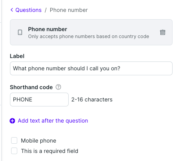Click the This is a required field label
Screen dimensions: 181x161
[x=49, y=151]
